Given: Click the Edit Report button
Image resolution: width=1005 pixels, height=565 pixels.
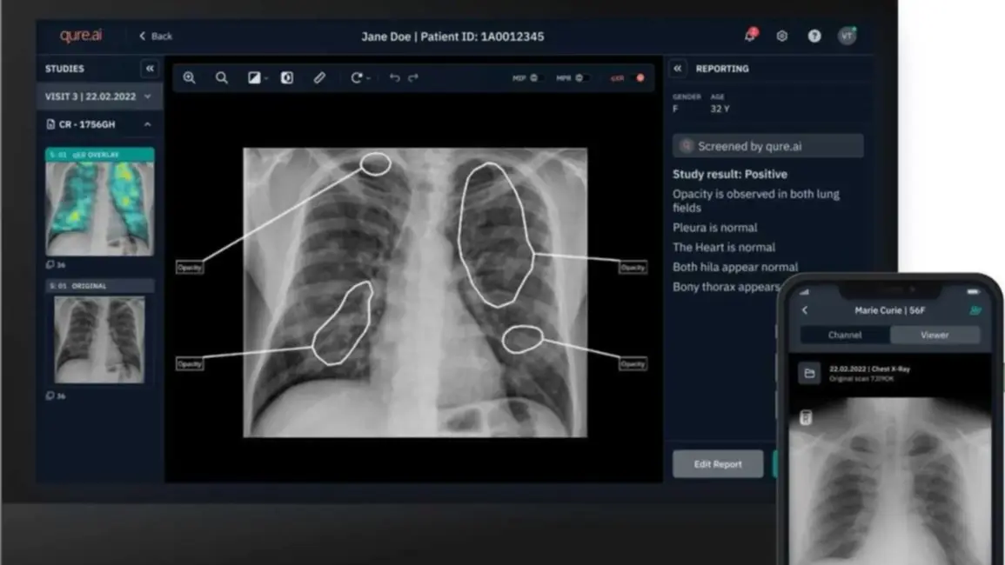Looking at the screenshot, I should [718, 464].
